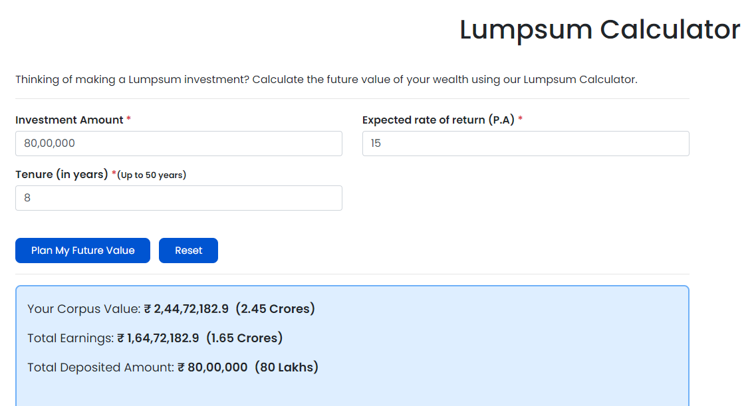Select the Tenure in years input box
The width and height of the screenshot is (754, 406).
coord(178,198)
